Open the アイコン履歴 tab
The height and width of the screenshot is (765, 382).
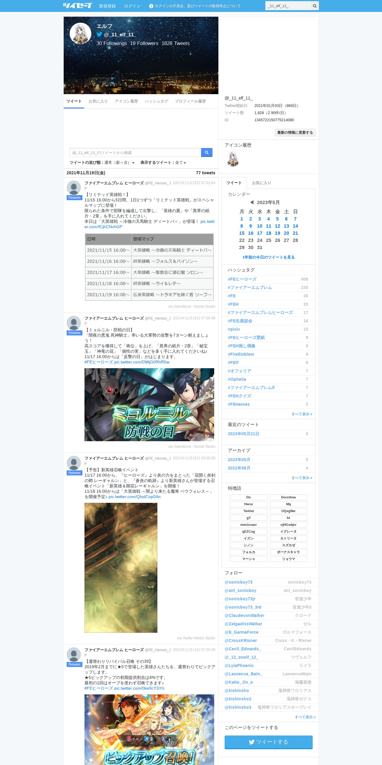coord(126,101)
